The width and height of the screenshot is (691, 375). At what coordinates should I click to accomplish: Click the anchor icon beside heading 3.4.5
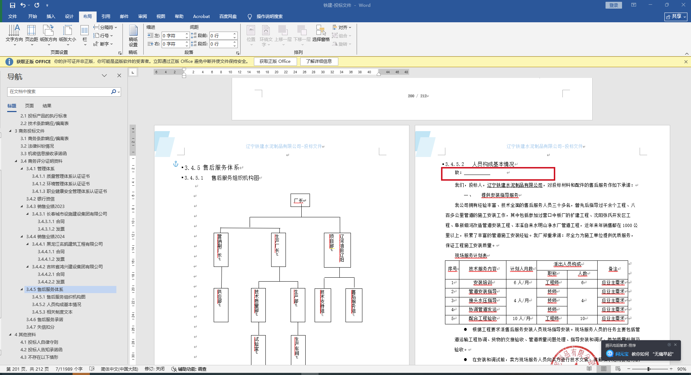pyautogui.click(x=176, y=164)
